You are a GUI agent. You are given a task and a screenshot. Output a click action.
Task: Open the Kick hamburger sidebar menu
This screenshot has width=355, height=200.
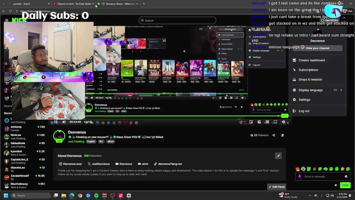click(x=7, y=20)
